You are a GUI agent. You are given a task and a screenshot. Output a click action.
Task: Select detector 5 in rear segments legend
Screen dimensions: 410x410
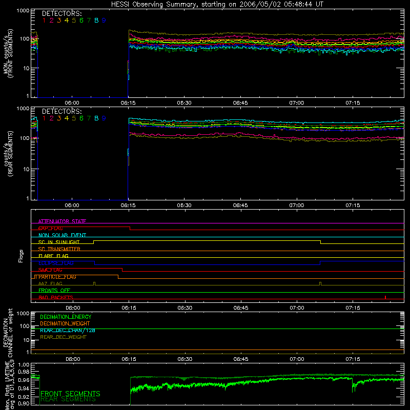(x=74, y=118)
